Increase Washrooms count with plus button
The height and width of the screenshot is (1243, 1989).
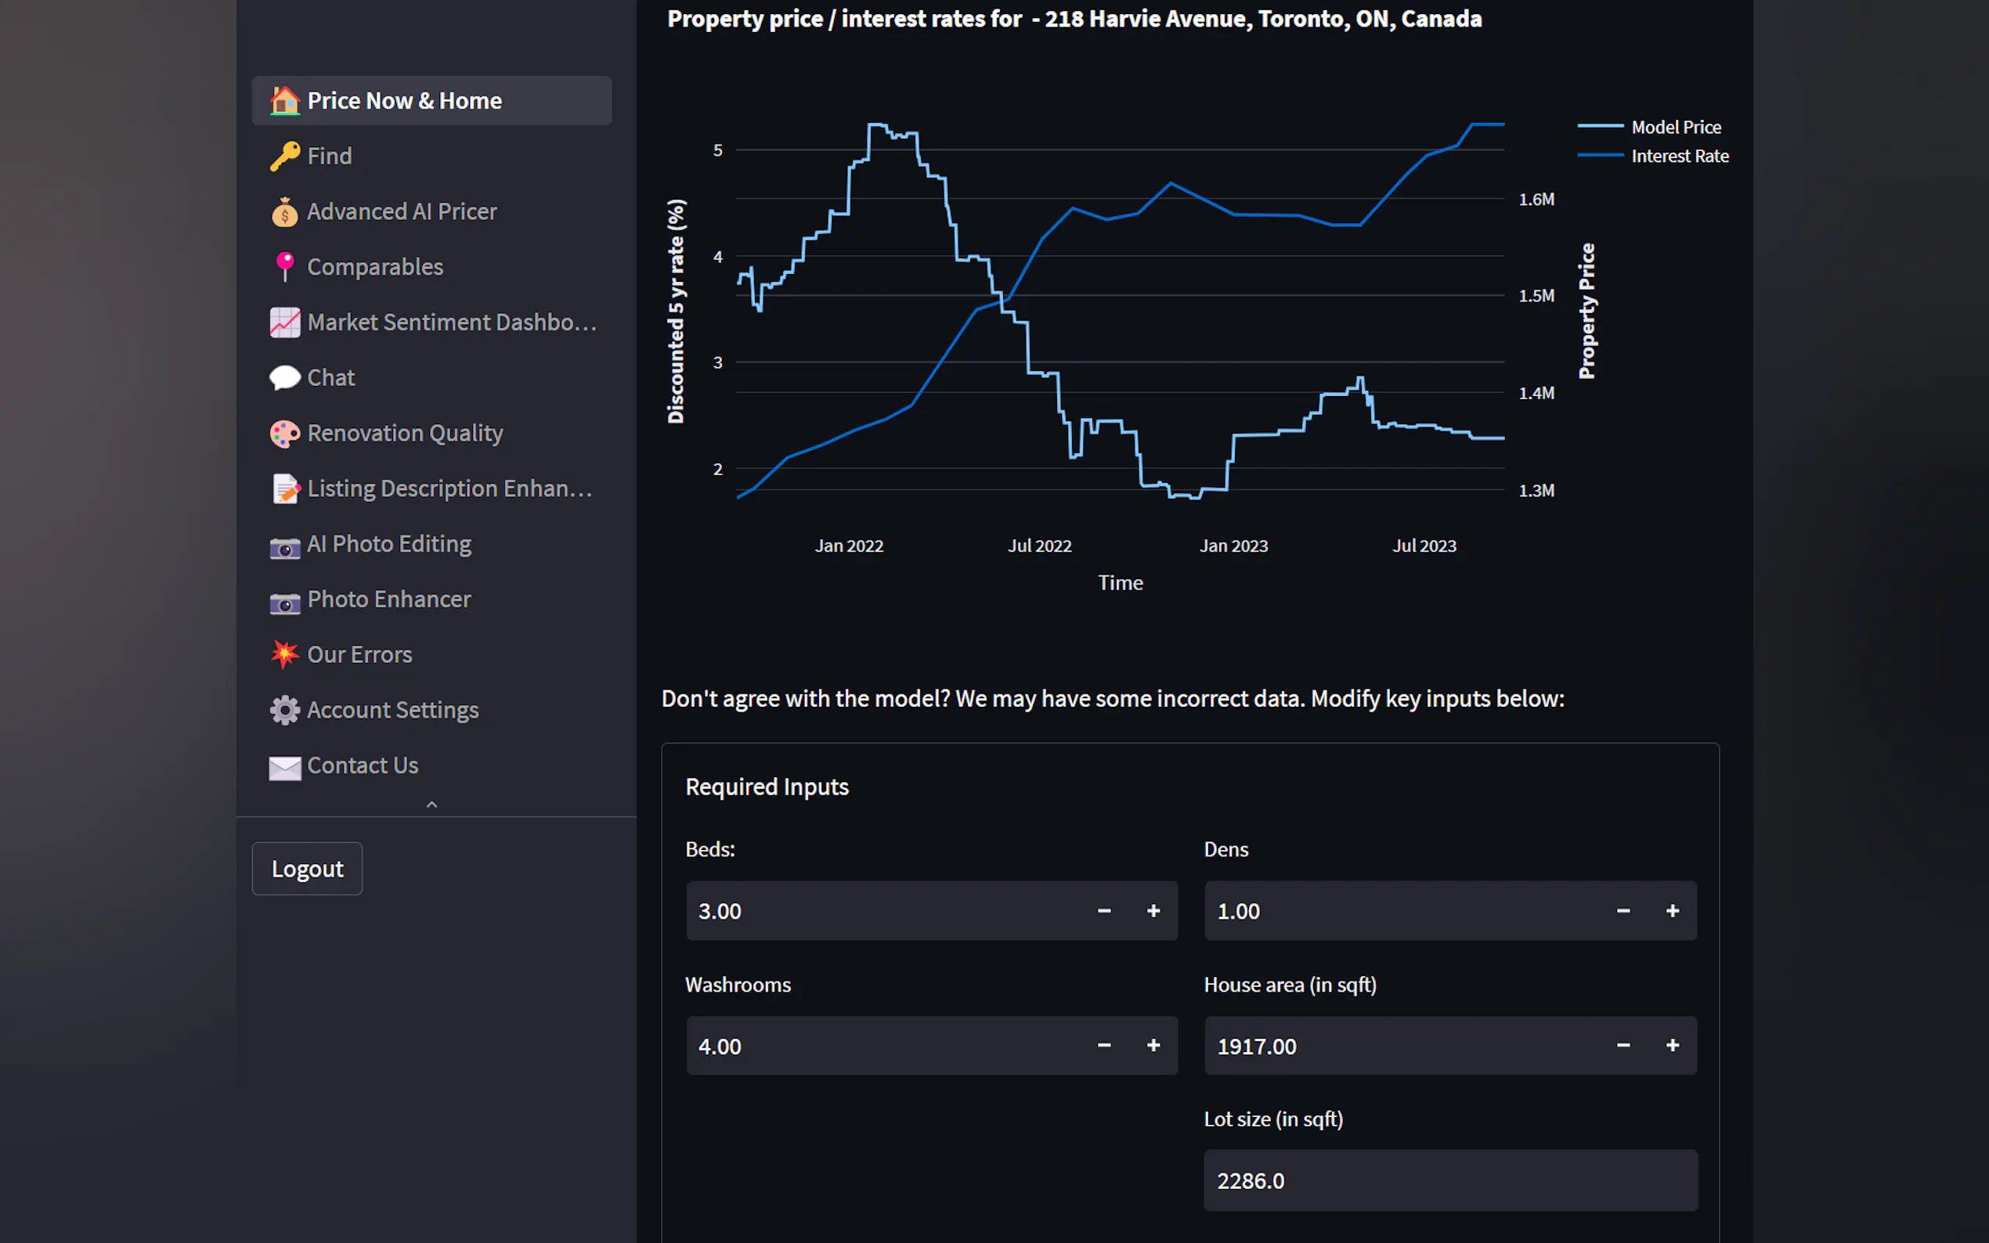point(1153,1046)
